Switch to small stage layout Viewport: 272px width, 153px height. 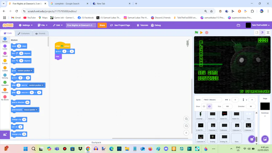point(257,32)
